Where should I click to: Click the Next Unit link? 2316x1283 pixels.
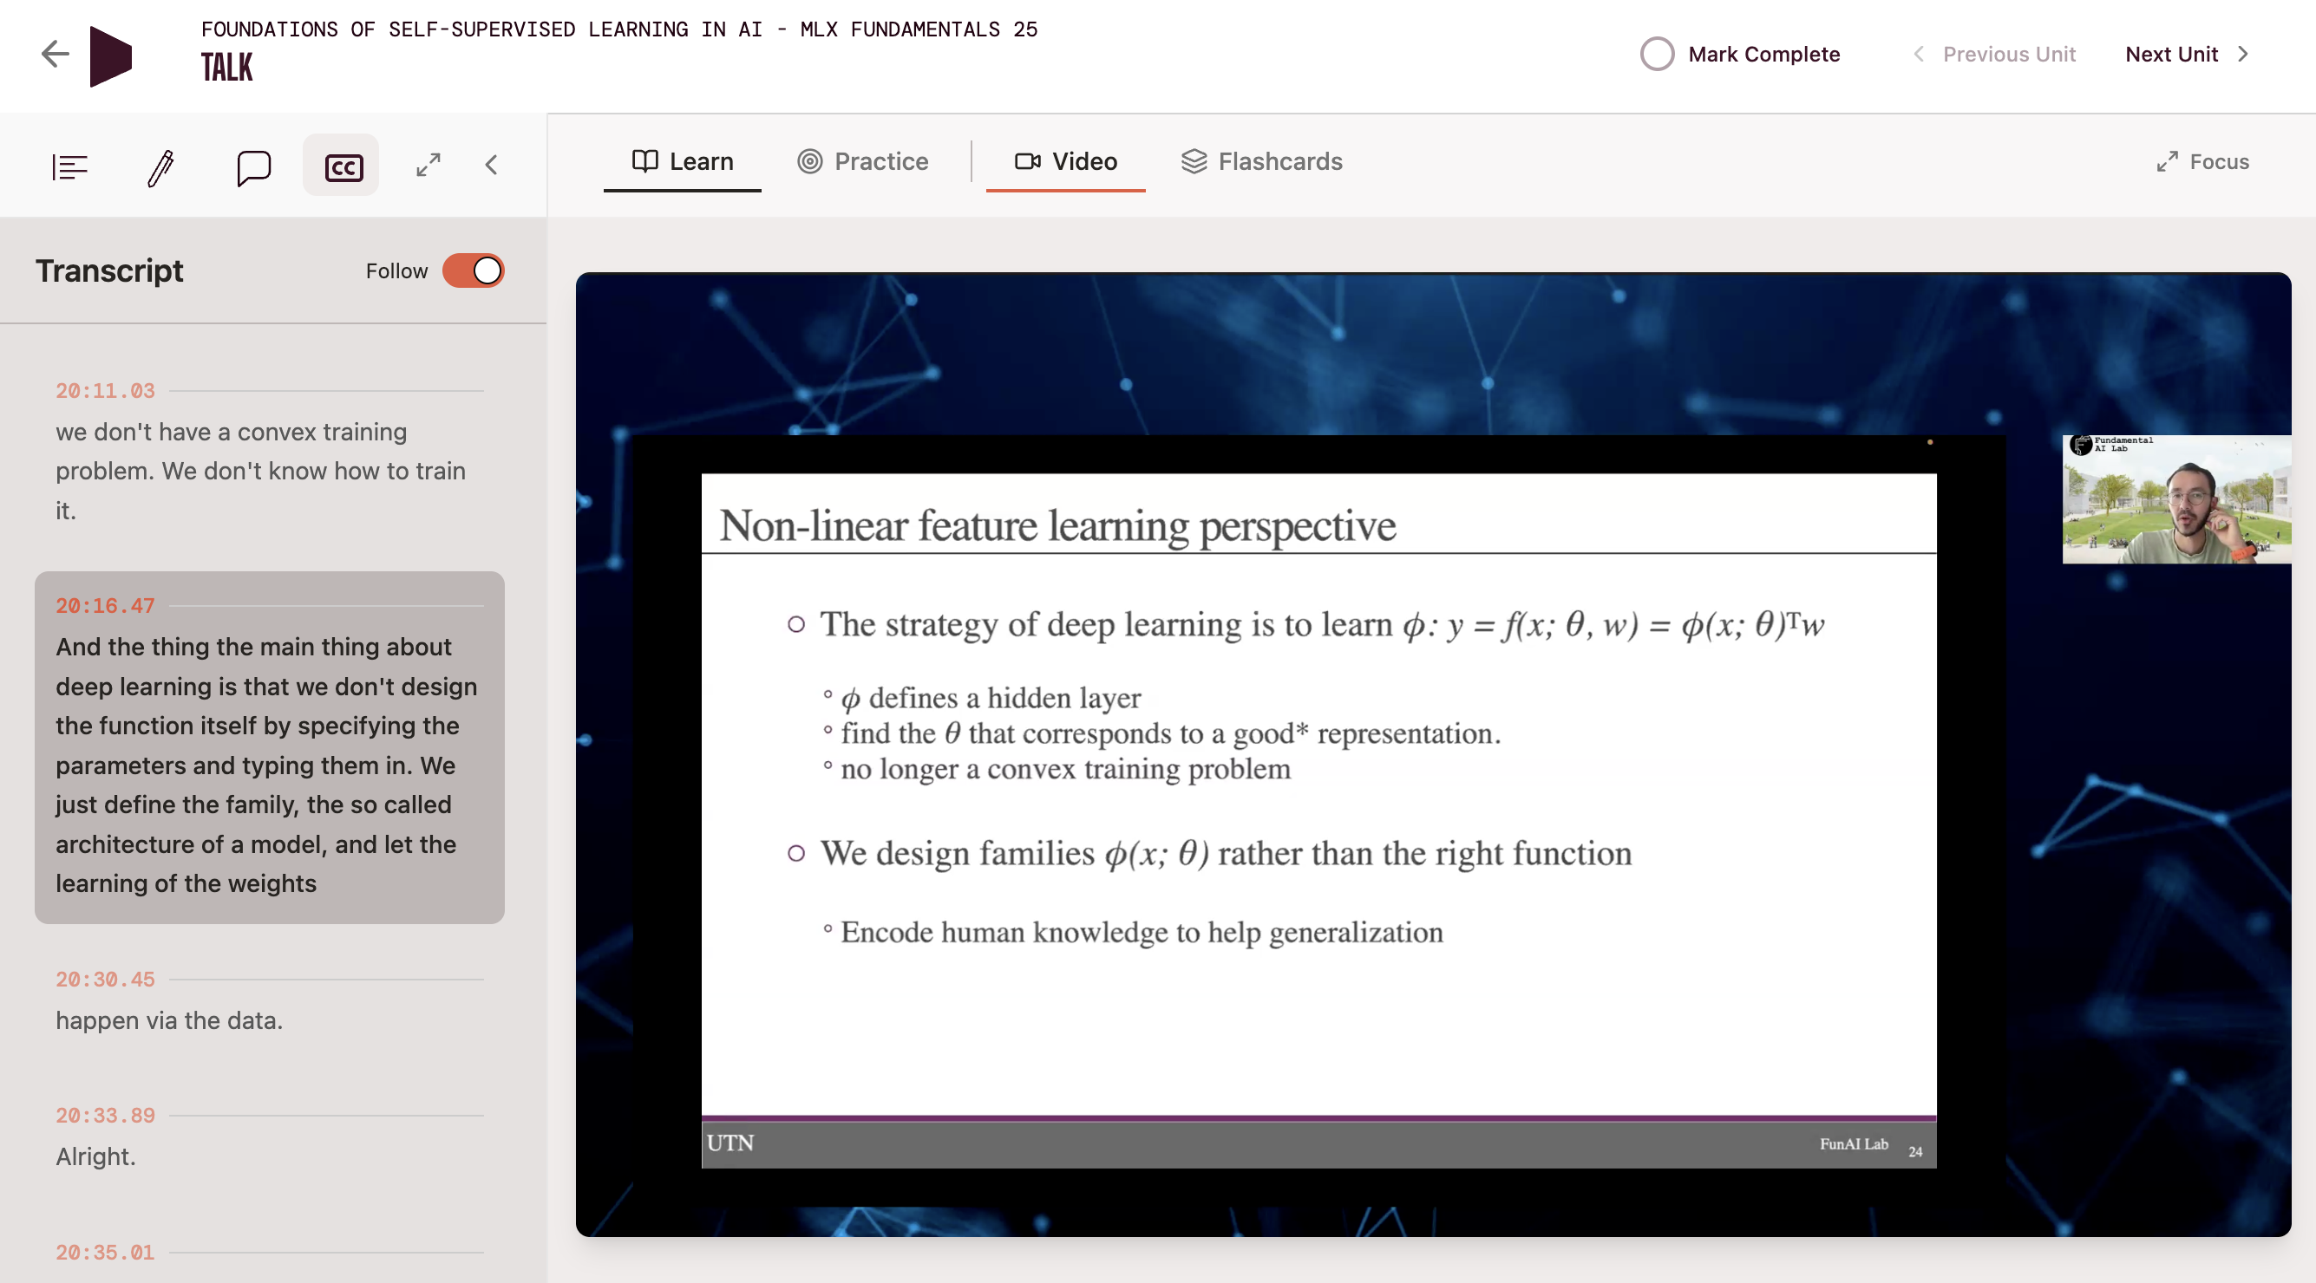[x=2172, y=54]
